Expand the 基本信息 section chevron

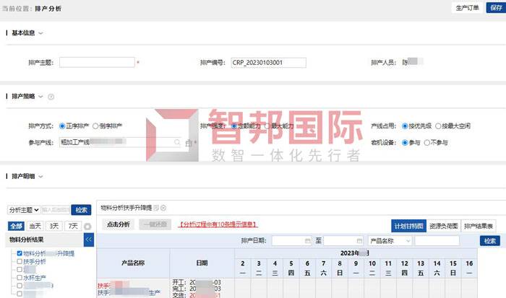pos(40,33)
